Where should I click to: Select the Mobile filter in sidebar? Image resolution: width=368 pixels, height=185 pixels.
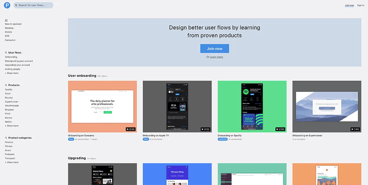(9, 32)
